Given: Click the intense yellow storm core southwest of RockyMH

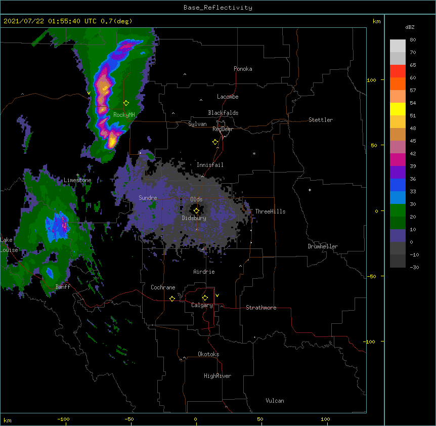Looking at the screenshot, I should tap(112, 141).
